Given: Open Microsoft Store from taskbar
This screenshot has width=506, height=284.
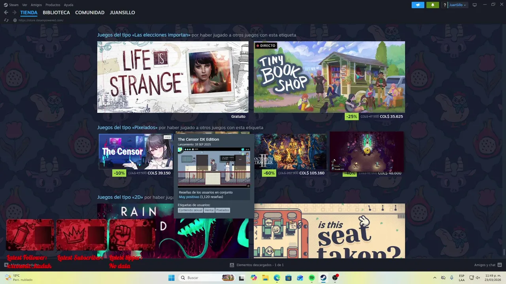Looking at the screenshot, I should point(289,278).
